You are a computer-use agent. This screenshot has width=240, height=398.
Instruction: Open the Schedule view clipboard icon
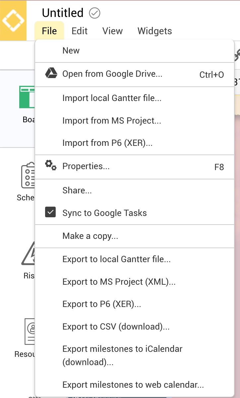click(28, 175)
